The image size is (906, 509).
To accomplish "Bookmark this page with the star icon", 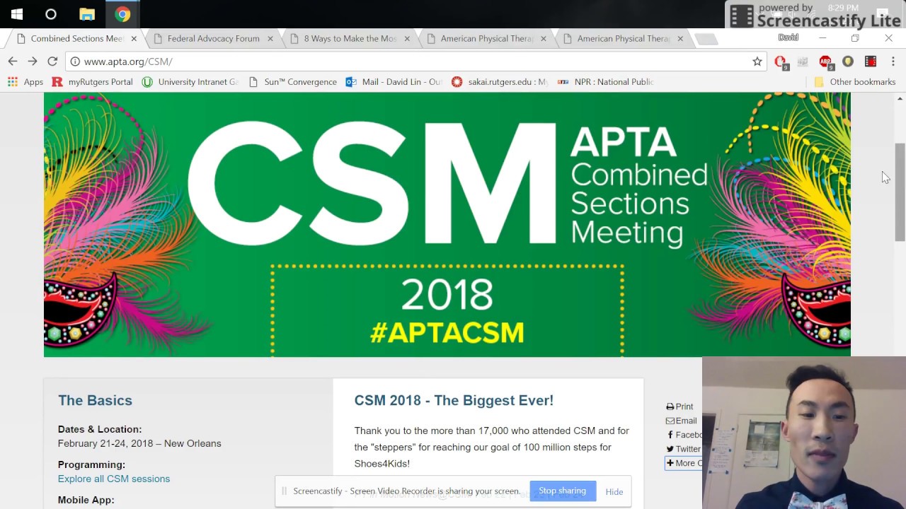I will coord(757,62).
